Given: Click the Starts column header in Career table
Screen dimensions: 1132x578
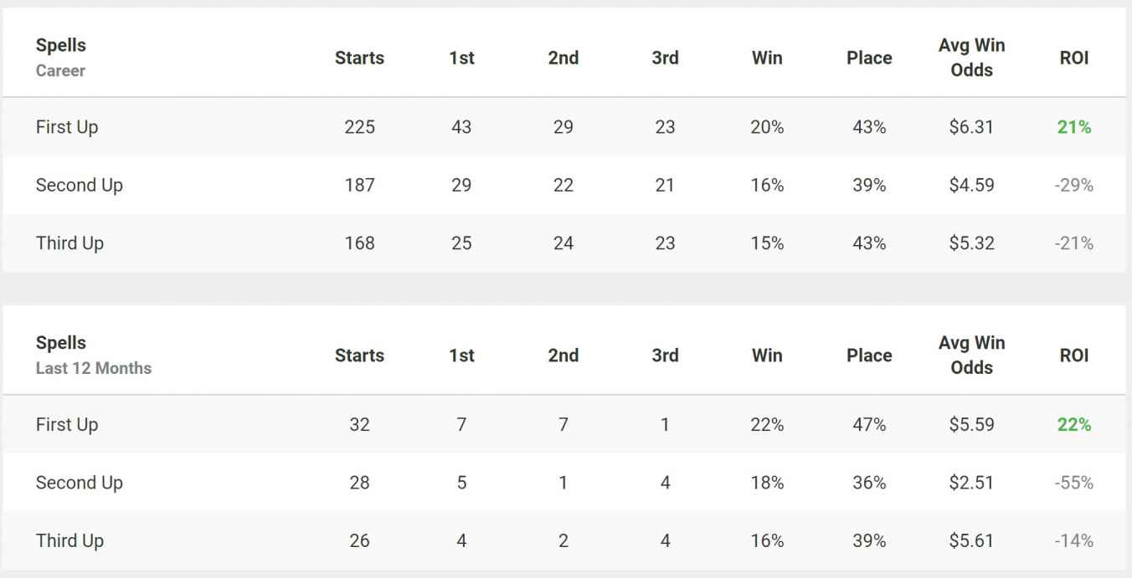Looking at the screenshot, I should 359,58.
